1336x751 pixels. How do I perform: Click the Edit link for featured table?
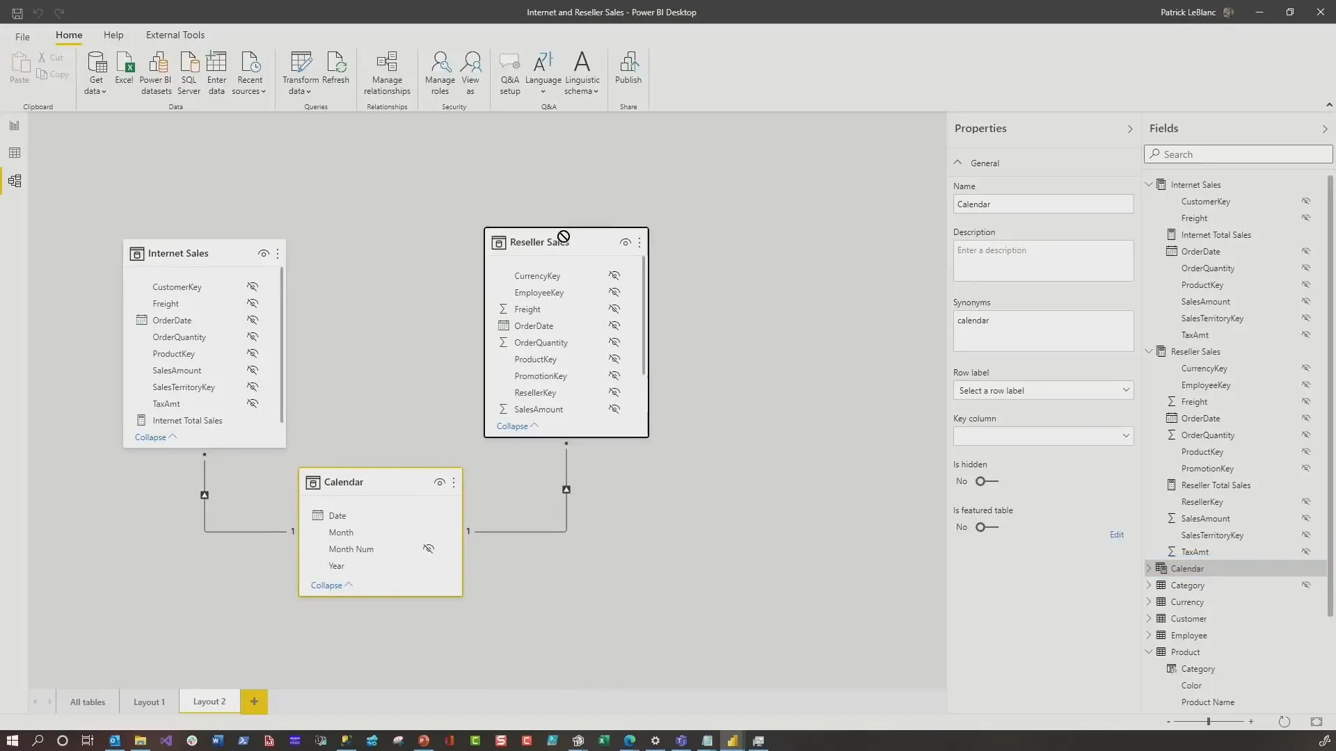1117,534
